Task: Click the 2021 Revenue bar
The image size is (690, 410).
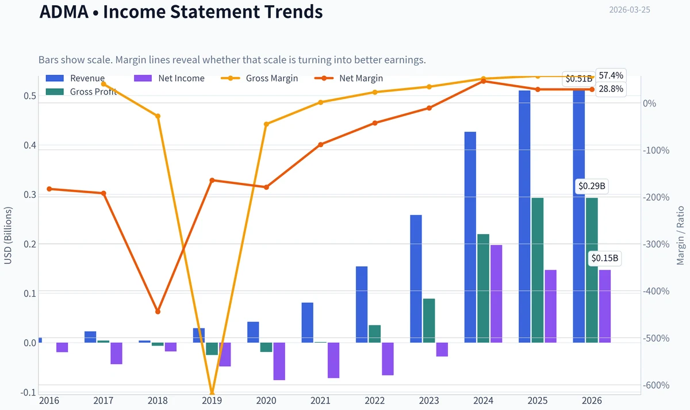Action: 308,323
